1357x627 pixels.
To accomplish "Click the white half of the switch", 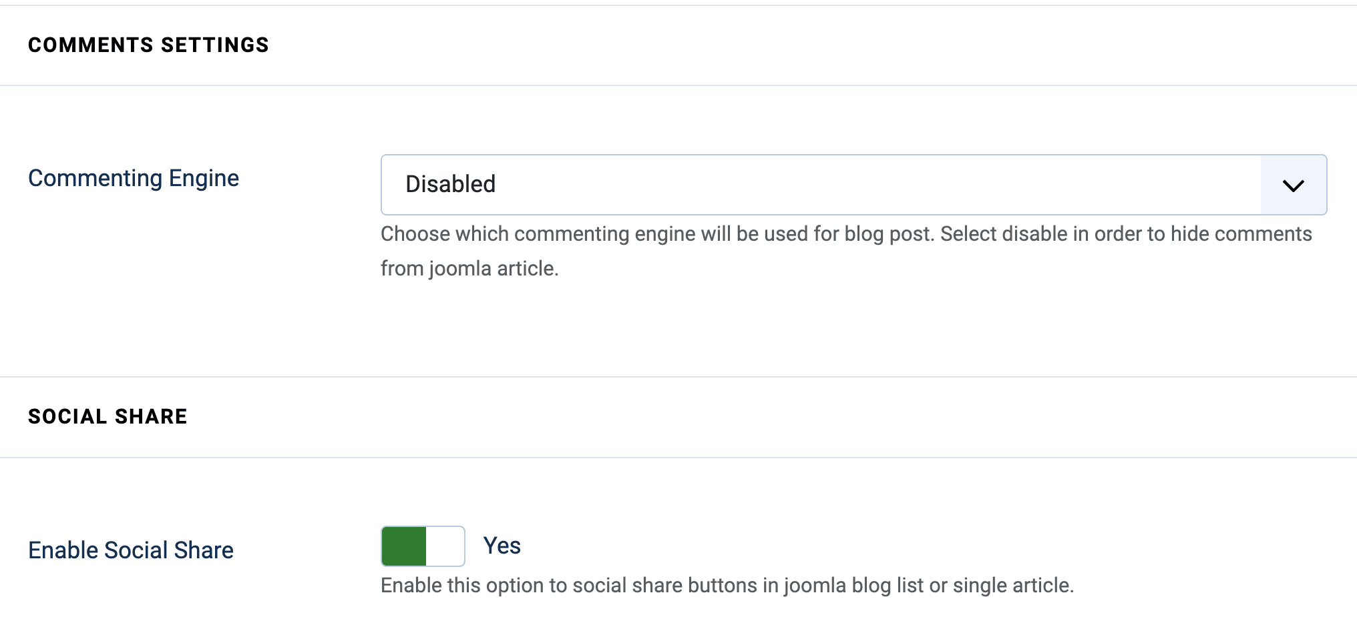I will pos(446,546).
